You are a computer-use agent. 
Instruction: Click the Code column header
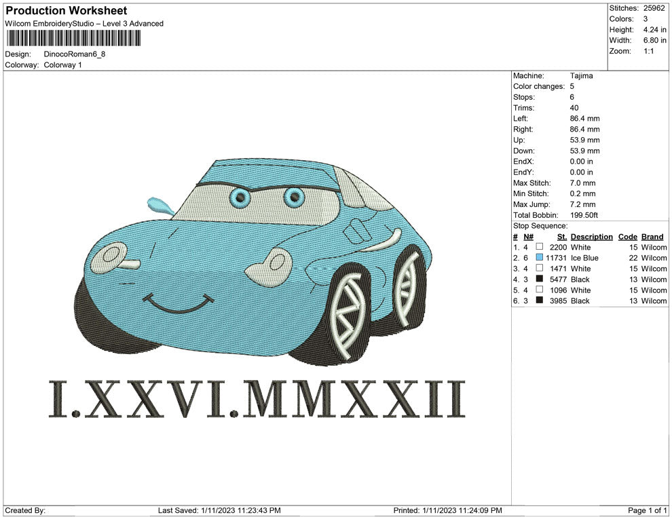coord(628,237)
